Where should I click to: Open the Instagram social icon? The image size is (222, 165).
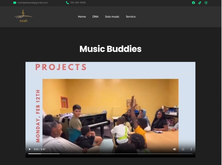click(206, 3)
